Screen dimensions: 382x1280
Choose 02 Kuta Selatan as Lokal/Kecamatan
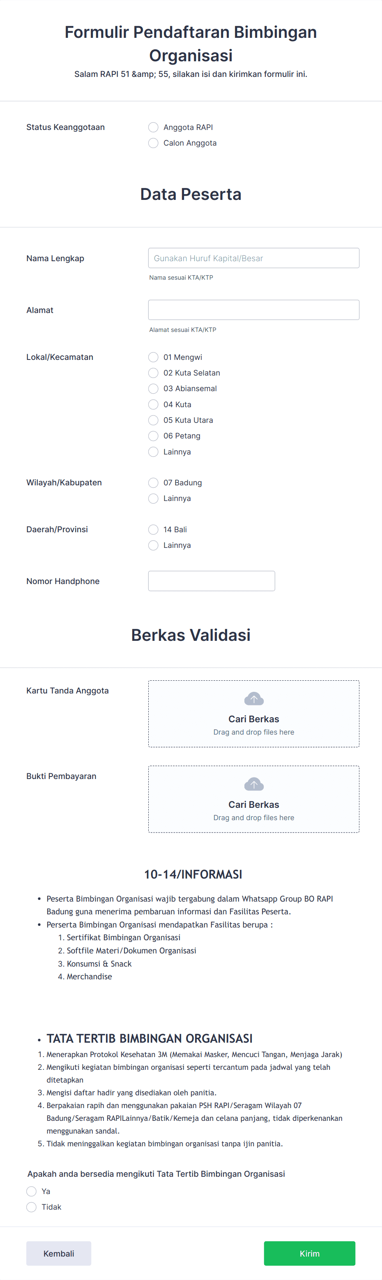point(153,373)
